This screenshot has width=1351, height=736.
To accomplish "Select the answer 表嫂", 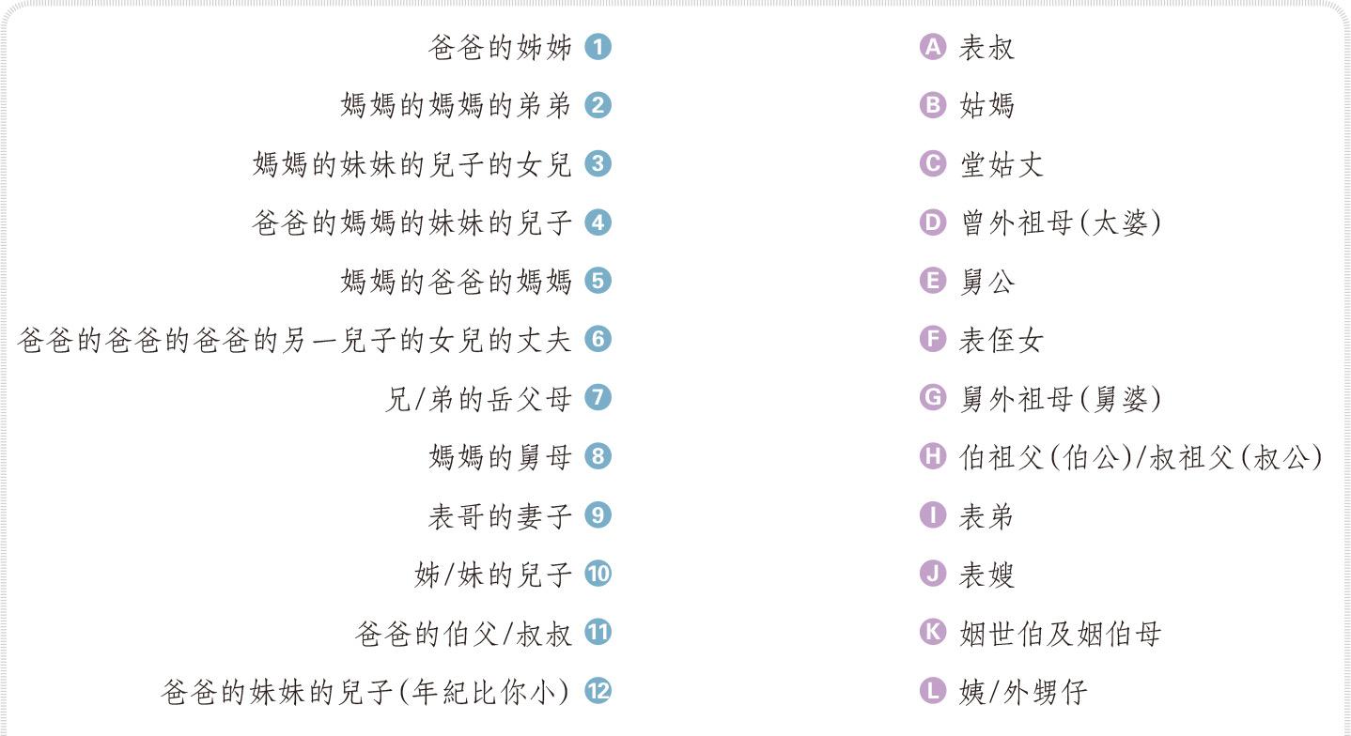I will (986, 575).
